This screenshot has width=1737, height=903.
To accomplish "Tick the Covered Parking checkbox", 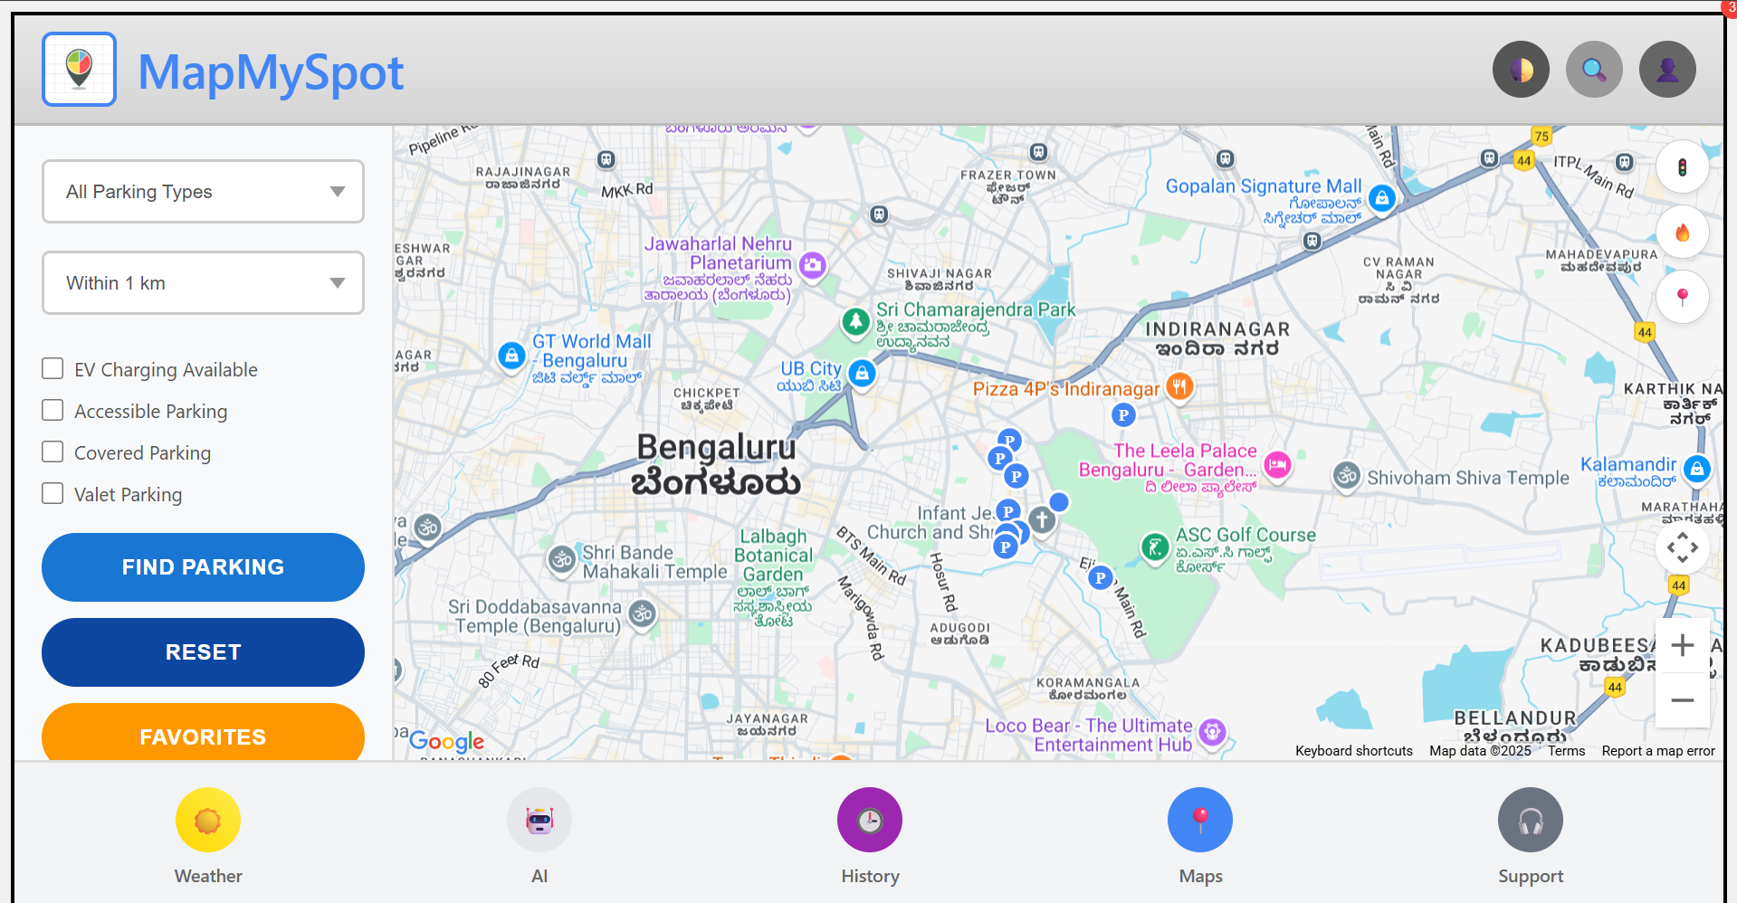I will tap(52, 451).
